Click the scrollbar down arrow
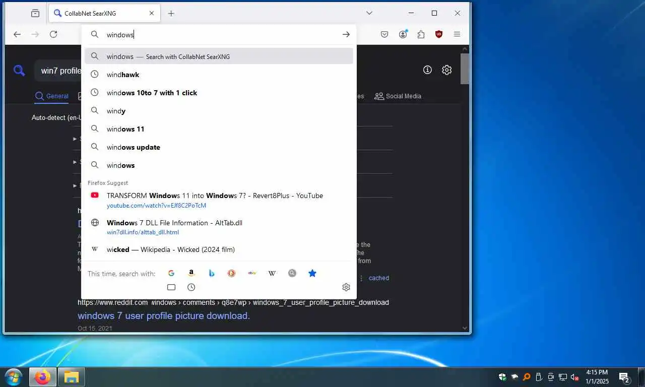This screenshot has width=645, height=387. (465, 328)
